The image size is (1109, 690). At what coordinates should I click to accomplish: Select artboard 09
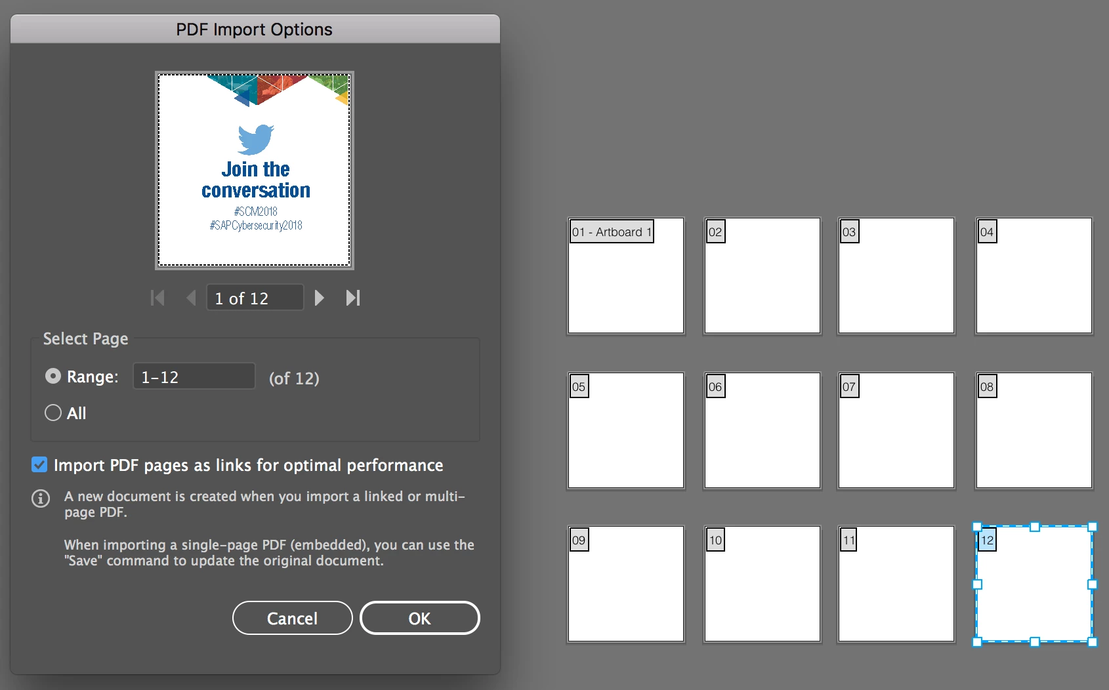coord(626,584)
